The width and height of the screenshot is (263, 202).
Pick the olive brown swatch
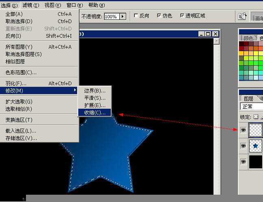241,58
